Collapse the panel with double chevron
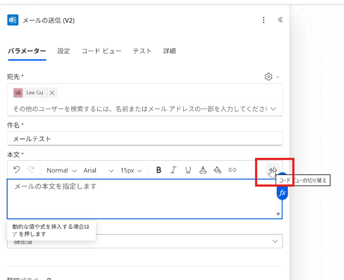 [x=280, y=20]
